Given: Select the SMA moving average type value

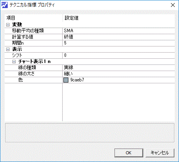Looking at the screenshot, I should point(119,31).
